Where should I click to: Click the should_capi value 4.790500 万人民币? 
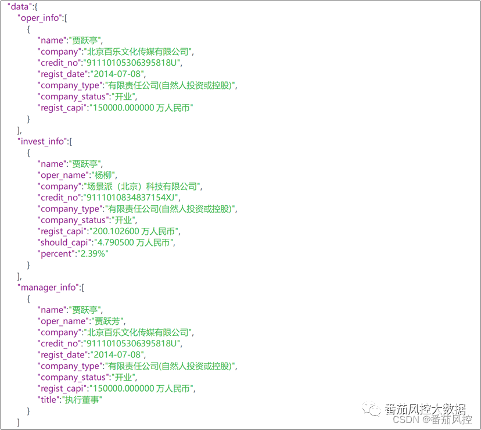coord(134,243)
